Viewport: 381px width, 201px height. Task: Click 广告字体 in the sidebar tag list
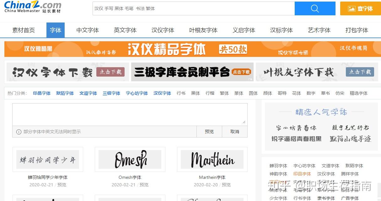tap(350, 198)
